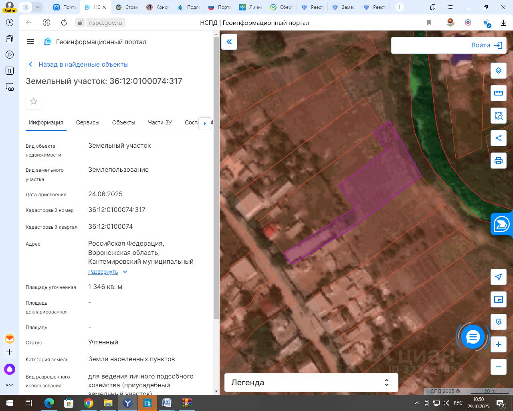Print the map with printer icon
The image size is (513, 411).
(x=498, y=161)
